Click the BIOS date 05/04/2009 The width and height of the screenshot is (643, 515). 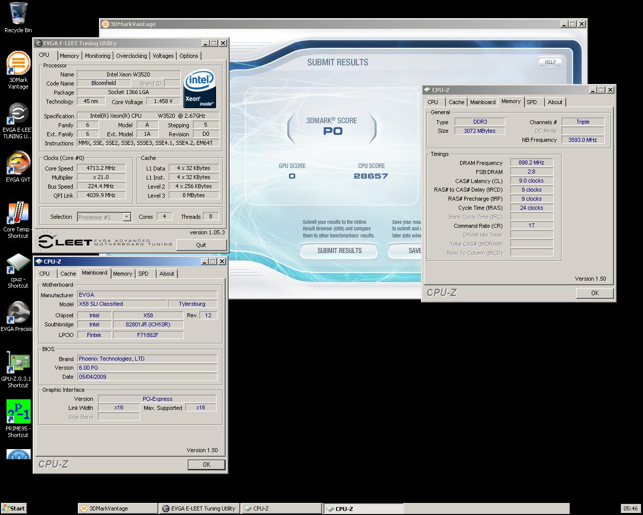pyautogui.click(x=147, y=377)
